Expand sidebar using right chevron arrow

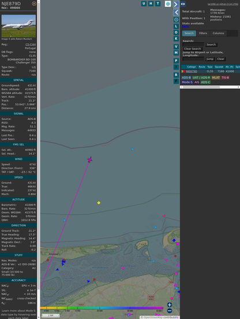(176, 4)
